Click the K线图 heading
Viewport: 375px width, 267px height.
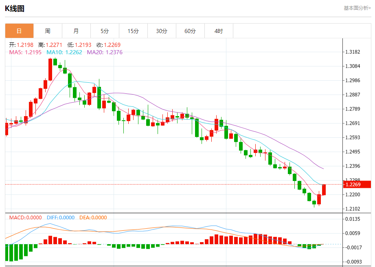pos(15,9)
